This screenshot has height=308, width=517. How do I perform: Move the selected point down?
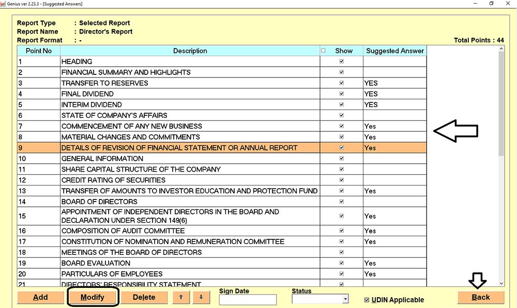point(201,297)
